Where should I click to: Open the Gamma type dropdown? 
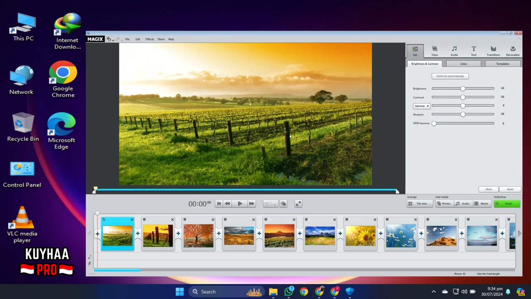(x=421, y=106)
